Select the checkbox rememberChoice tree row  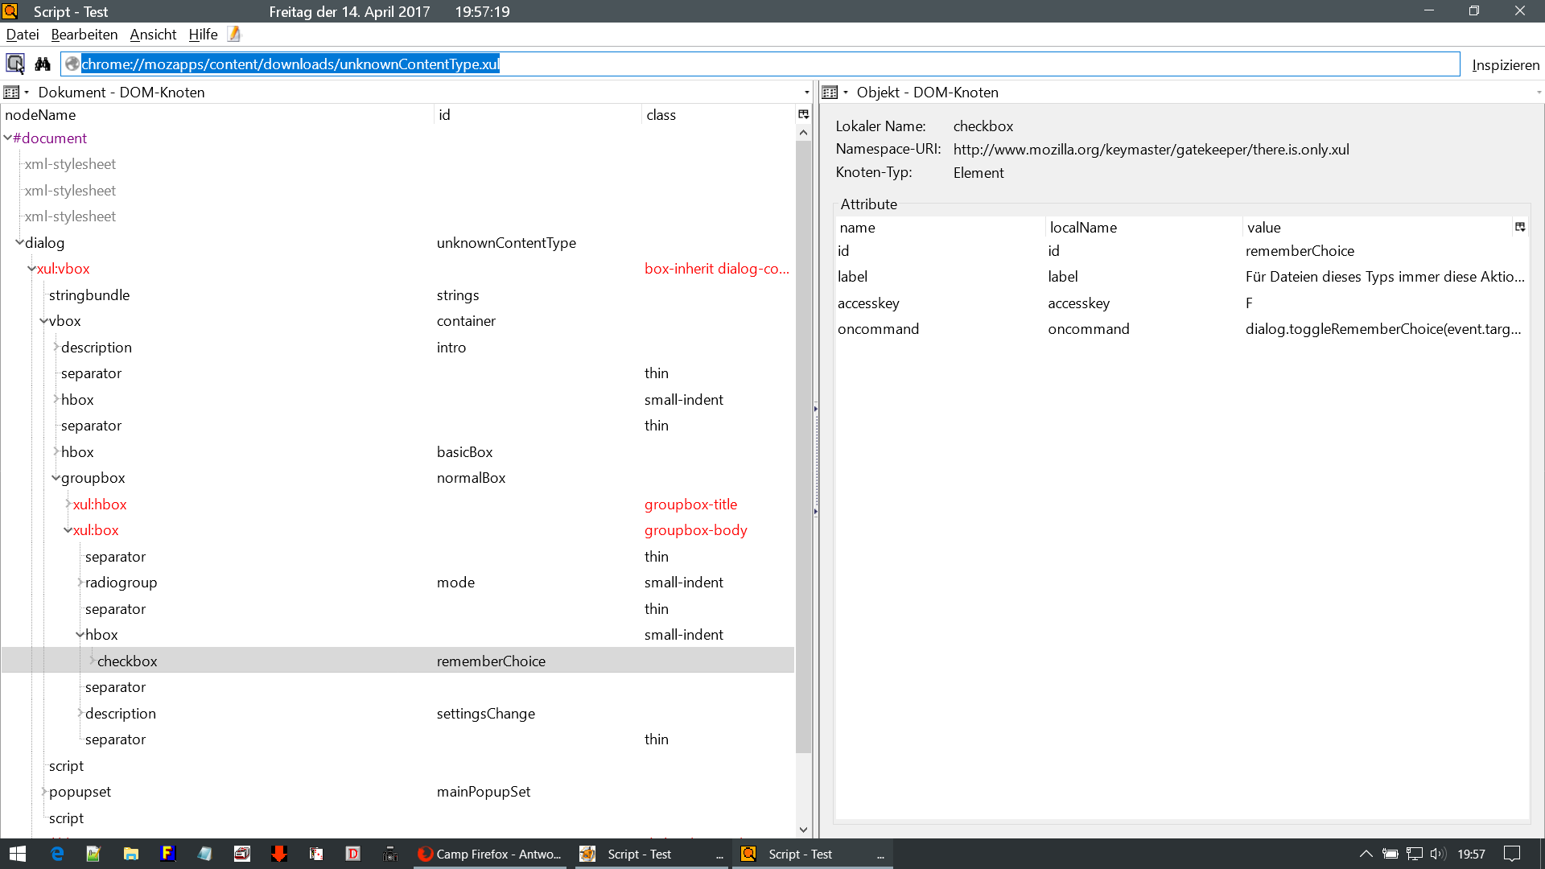[x=127, y=661]
